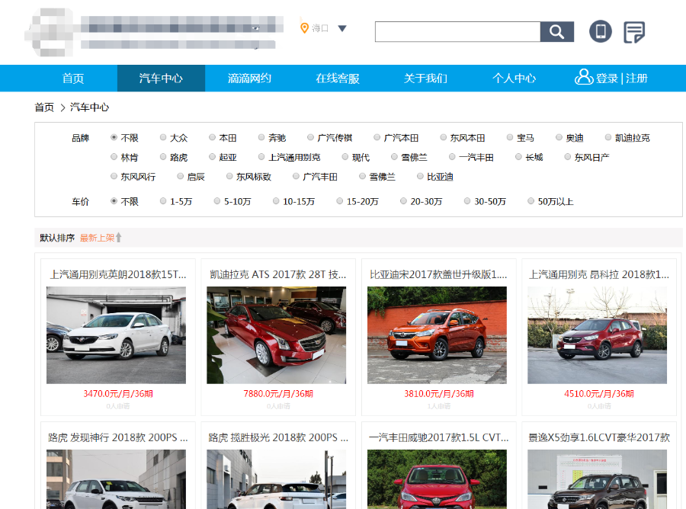Open the 路虎 揽胜极光 car photo
Viewport: 686px width, 509px height.
(x=276, y=479)
